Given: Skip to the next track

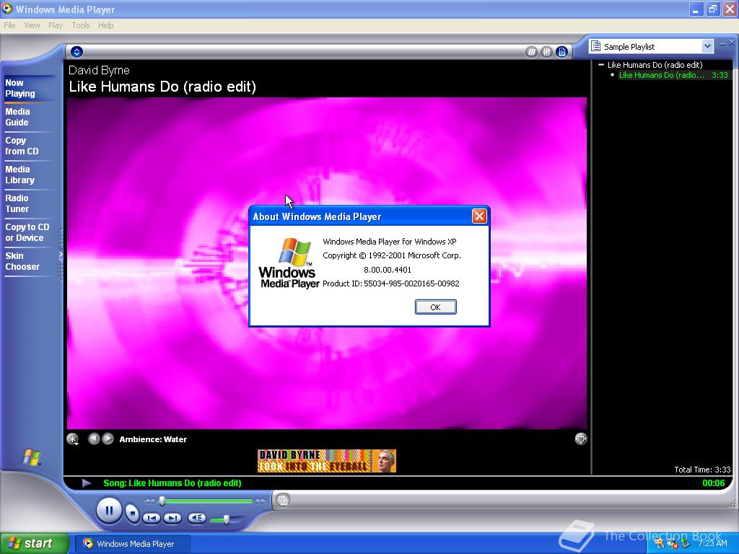Looking at the screenshot, I should click(x=172, y=518).
